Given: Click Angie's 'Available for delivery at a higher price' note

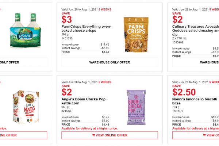Looking at the screenshot, I should (90, 128).
